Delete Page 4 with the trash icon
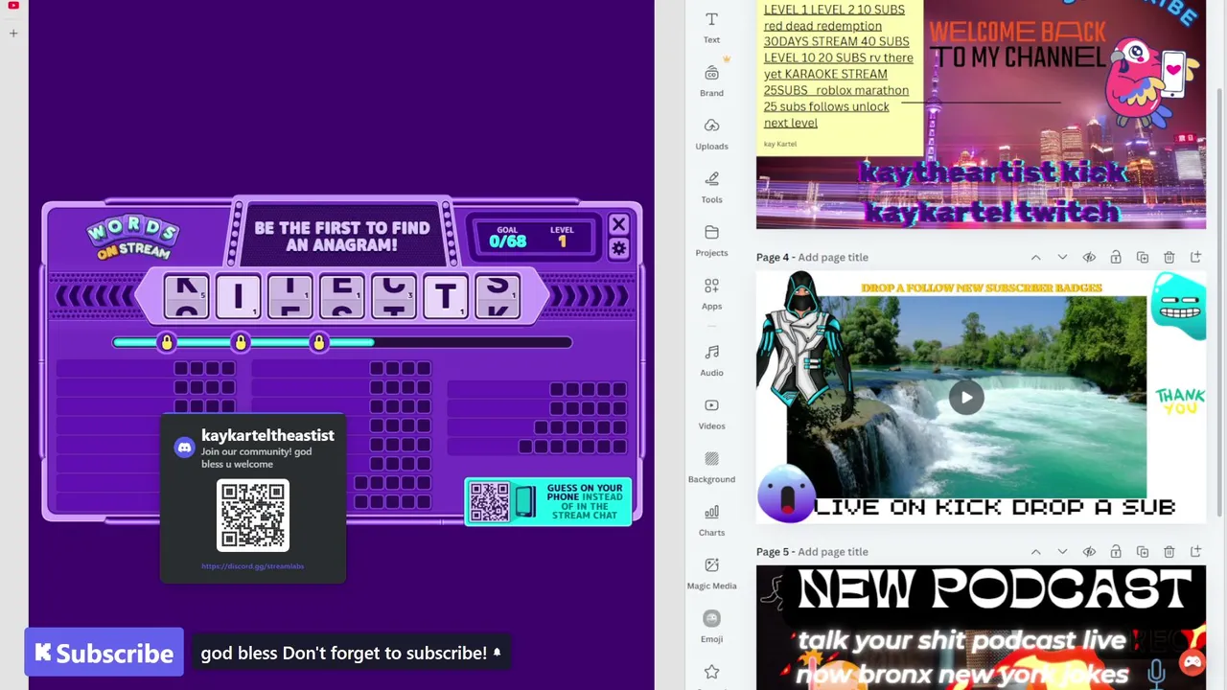 pyautogui.click(x=1169, y=257)
